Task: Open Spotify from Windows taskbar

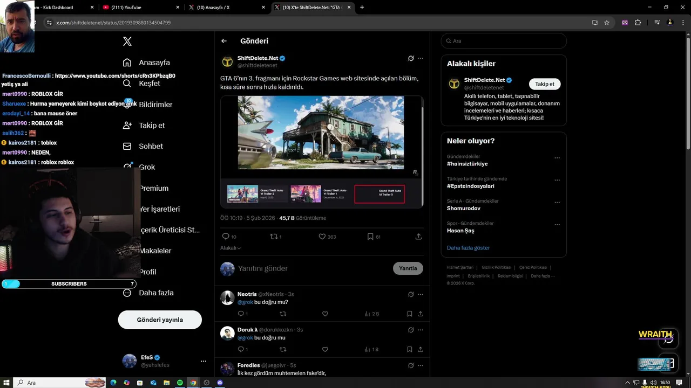Action: [x=180, y=383]
